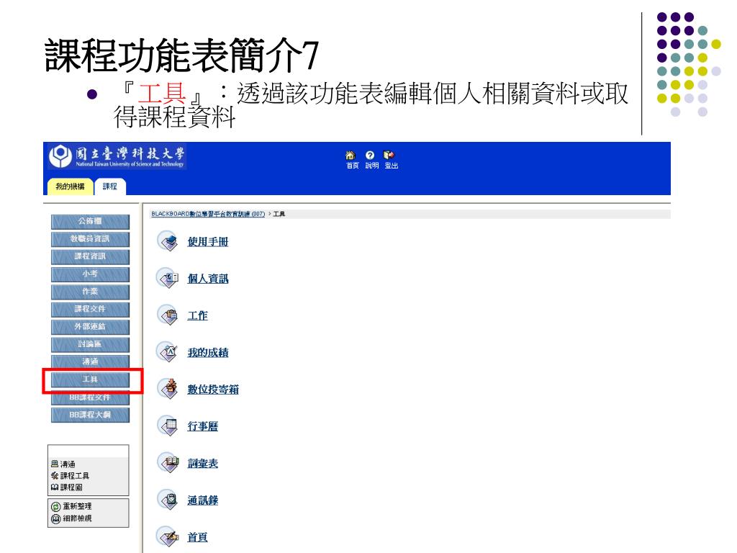Open the BB課程大綱 menu button

(90, 415)
